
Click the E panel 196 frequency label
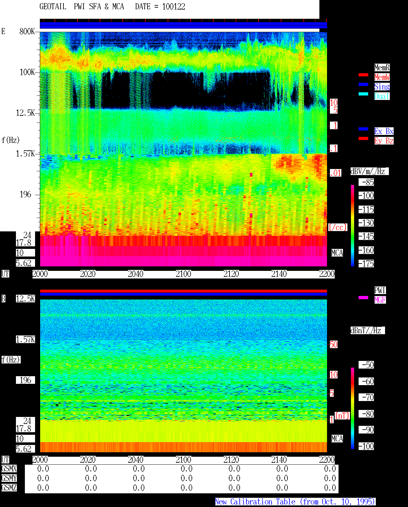[25, 194]
